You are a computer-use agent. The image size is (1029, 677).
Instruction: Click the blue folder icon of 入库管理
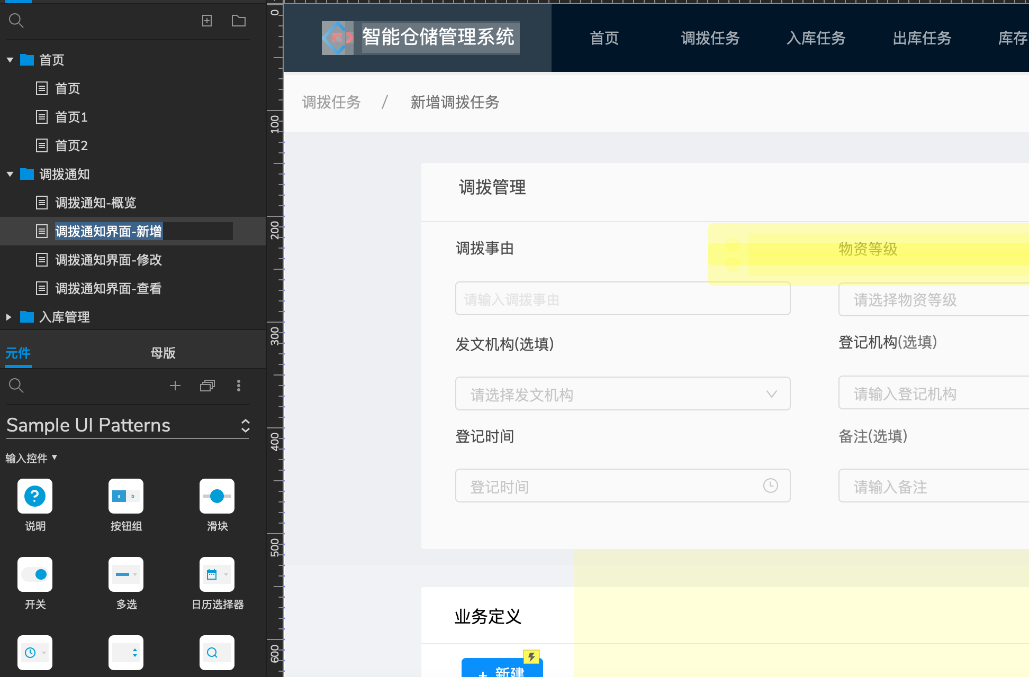(27, 317)
